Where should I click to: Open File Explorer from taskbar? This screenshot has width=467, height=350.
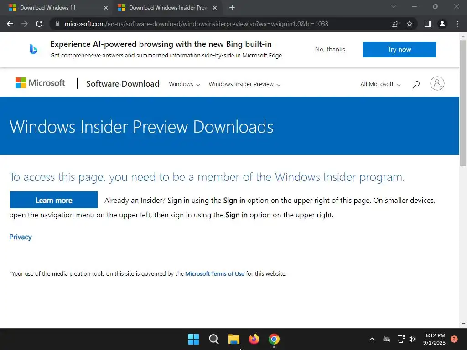tap(234, 339)
